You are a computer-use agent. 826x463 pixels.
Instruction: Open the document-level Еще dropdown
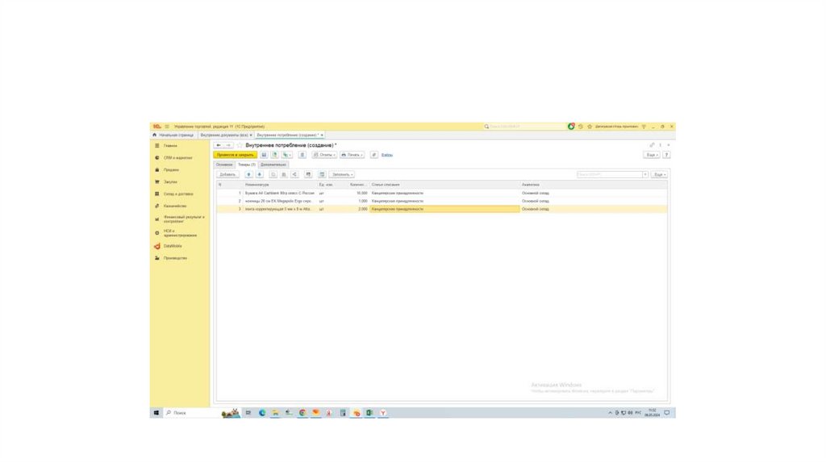652,155
